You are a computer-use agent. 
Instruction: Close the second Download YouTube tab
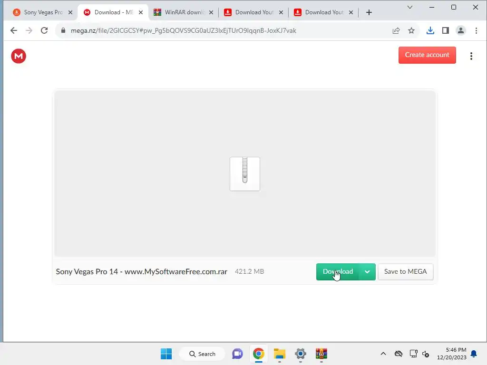pos(351,12)
